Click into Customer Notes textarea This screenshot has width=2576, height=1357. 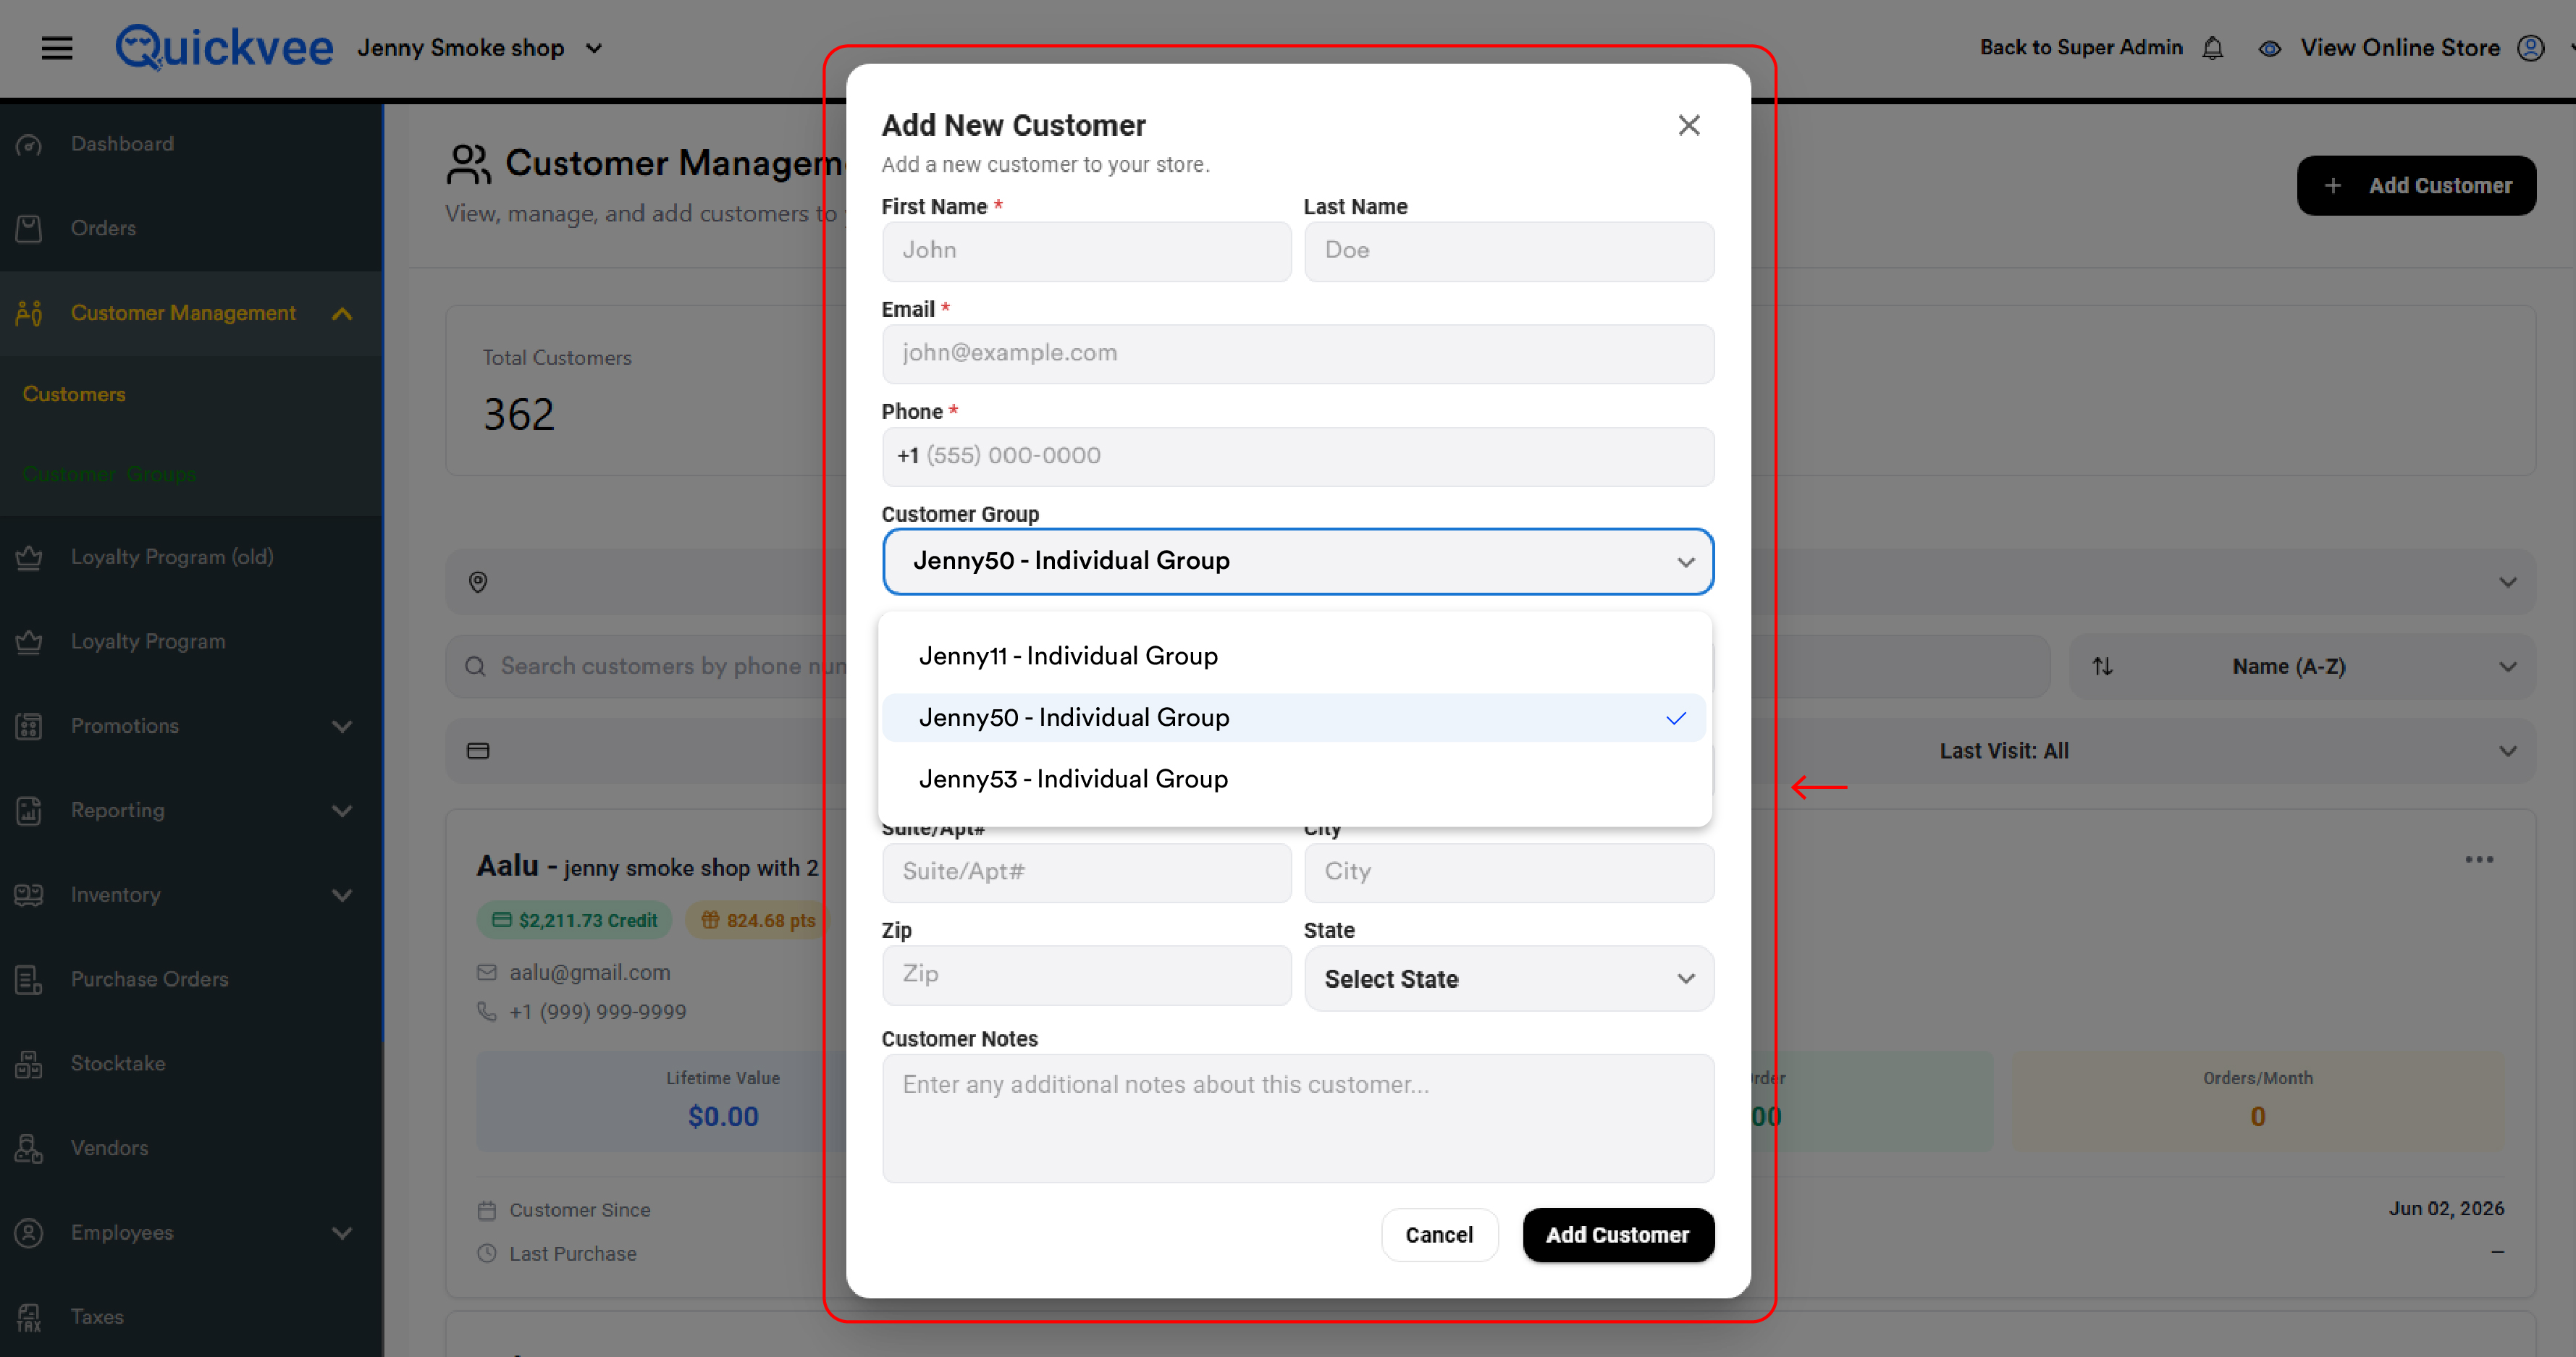pos(1298,1118)
